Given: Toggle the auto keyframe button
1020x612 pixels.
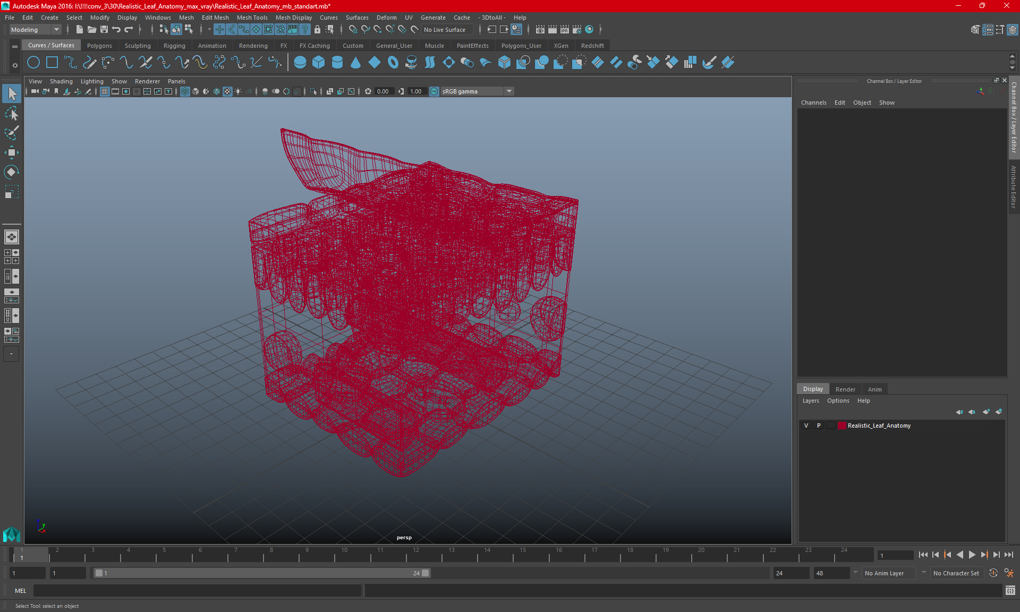Looking at the screenshot, I should (x=993, y=573).
